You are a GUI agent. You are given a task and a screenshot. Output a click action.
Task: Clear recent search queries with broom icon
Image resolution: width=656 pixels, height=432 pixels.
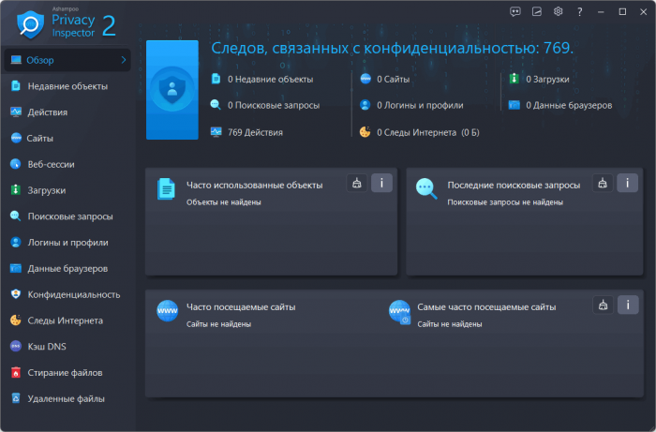tap(603, 183)
